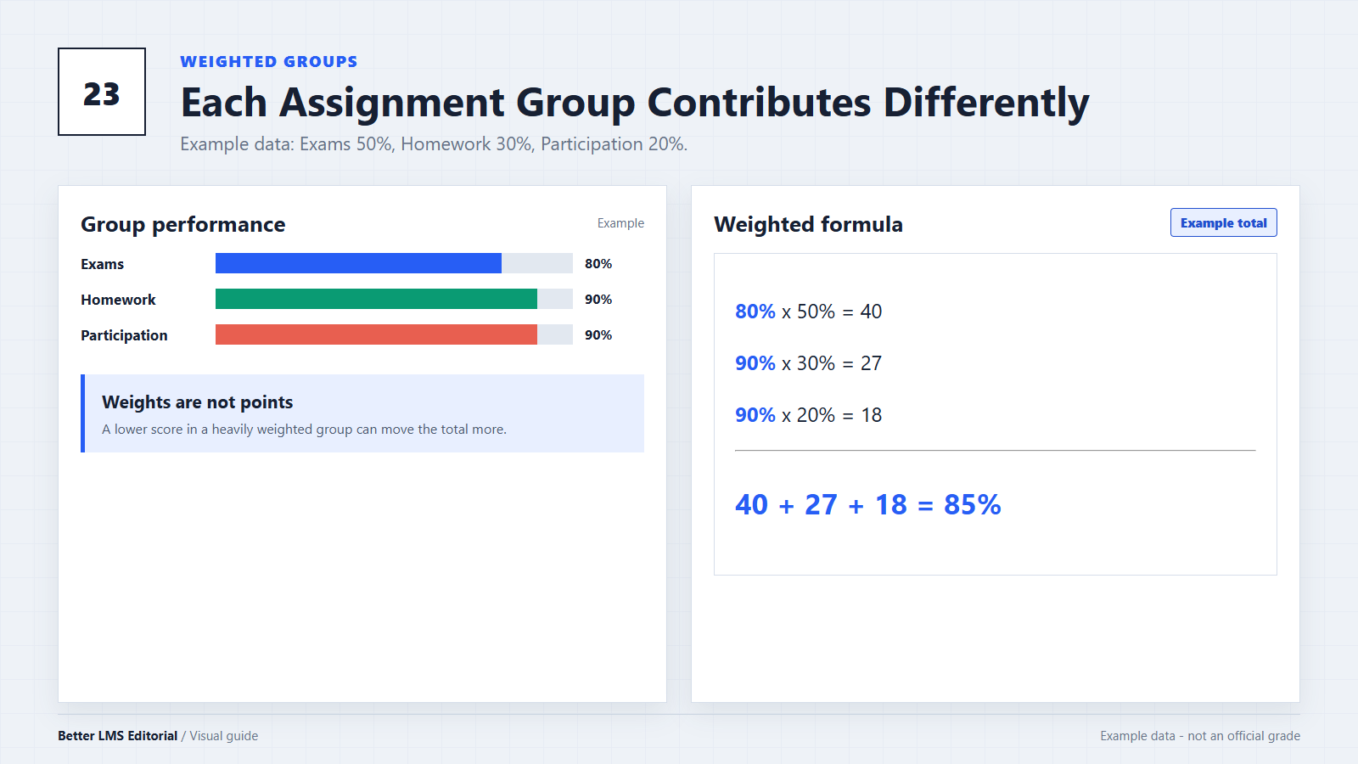1358x764 pixels.
Task: Click the 90% value beside the Participation bar
Action: (x=598, y=335)
